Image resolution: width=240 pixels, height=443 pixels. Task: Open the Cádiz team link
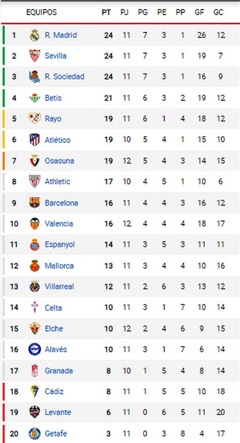[x=54, y=392]
